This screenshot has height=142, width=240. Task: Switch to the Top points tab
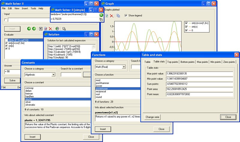173,62
